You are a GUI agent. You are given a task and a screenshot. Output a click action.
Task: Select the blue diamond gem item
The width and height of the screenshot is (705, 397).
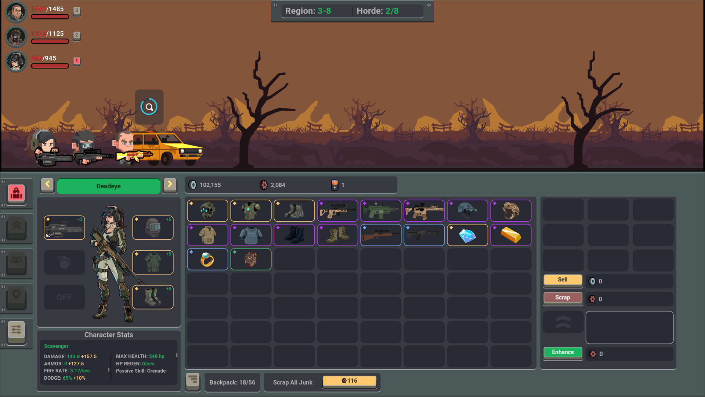click(467, 235)
